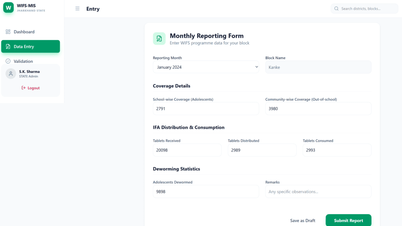Click the Monthly Reporting Form document icon
Image resolution: width=402 pixels, height=226 pixels.
click(x=159, y=39)
